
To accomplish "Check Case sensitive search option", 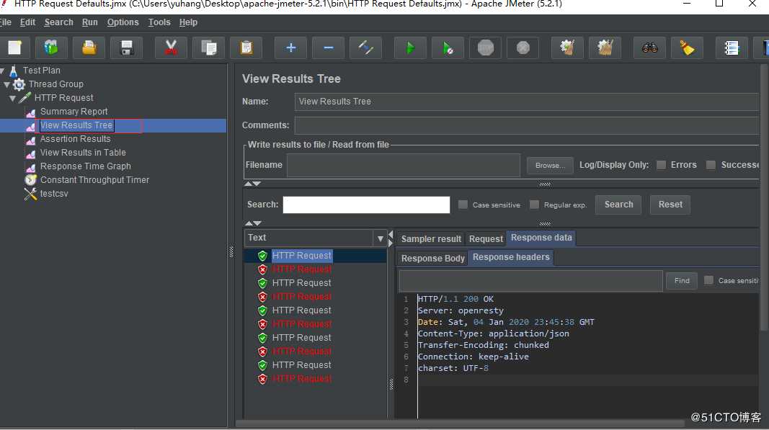I will click(x=463, y=205).
